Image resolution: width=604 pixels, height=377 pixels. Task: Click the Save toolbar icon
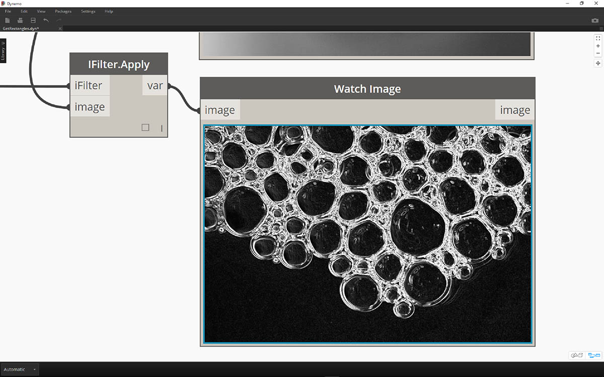coord(33,20)
